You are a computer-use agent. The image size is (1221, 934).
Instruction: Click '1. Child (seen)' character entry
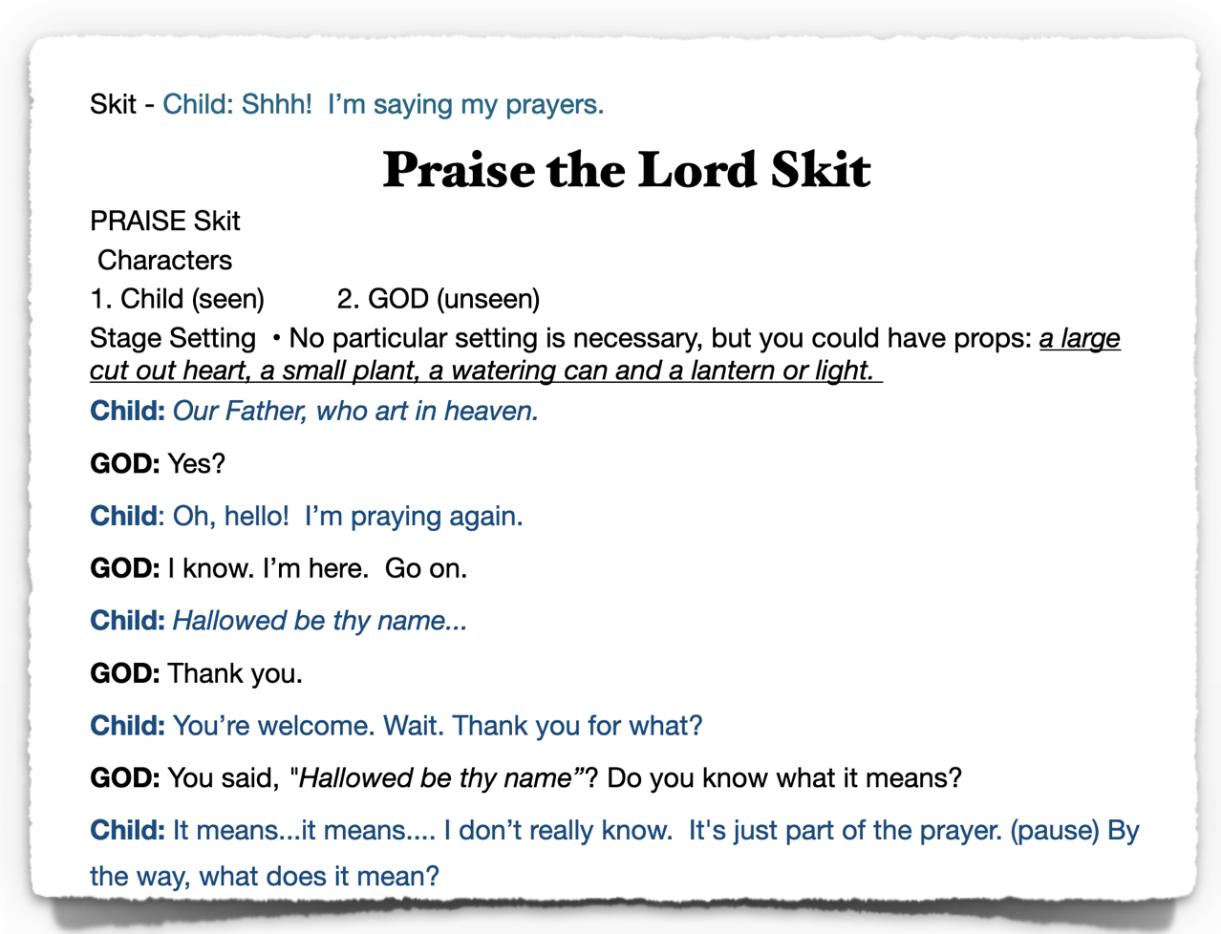pos(178,299)
